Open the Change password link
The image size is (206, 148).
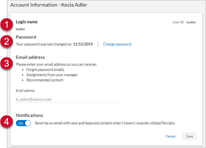point(117,44)
